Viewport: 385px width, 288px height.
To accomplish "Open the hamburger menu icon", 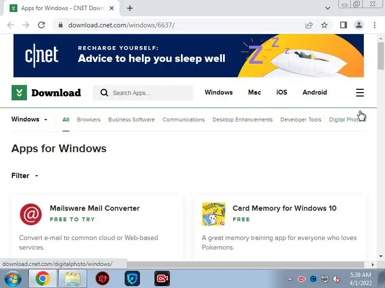I will 359,93.
